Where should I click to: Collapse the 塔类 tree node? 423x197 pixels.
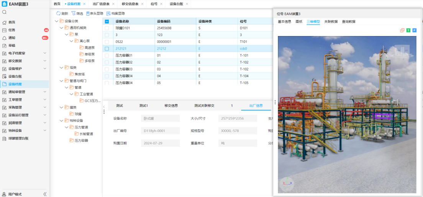point(61,67)
